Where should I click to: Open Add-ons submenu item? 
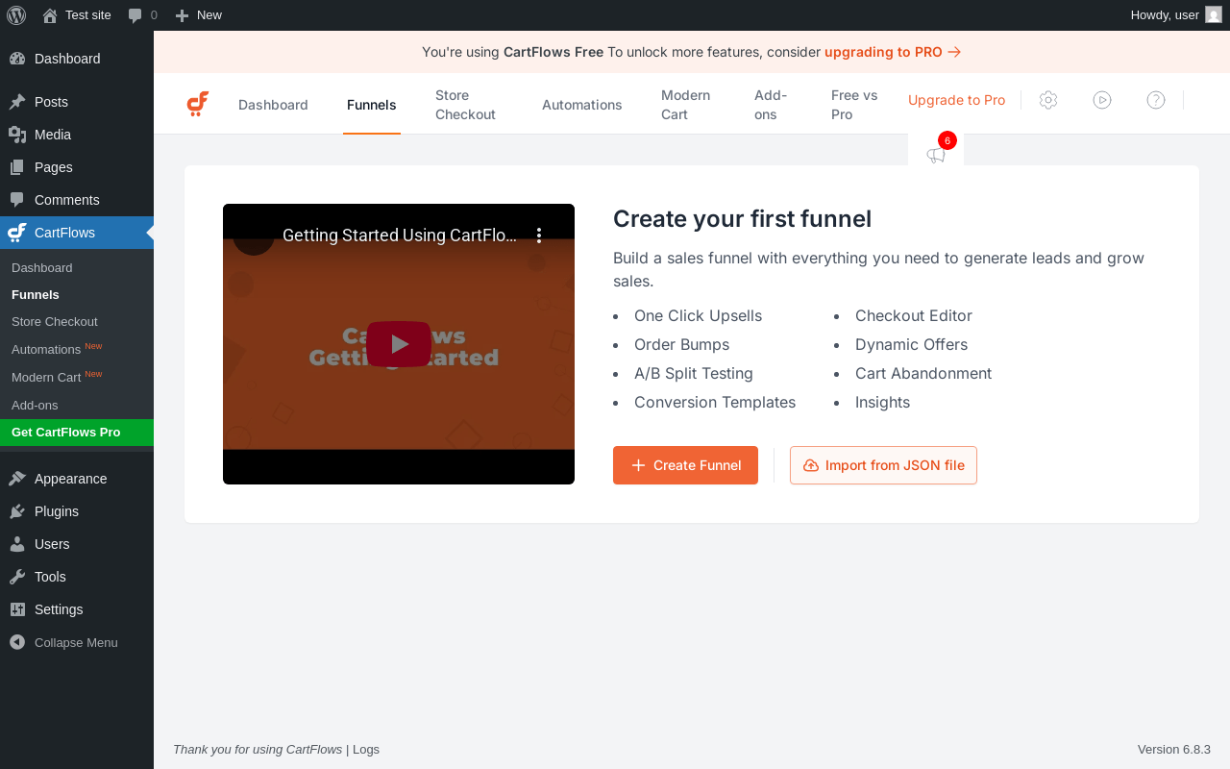pos(77,405)
